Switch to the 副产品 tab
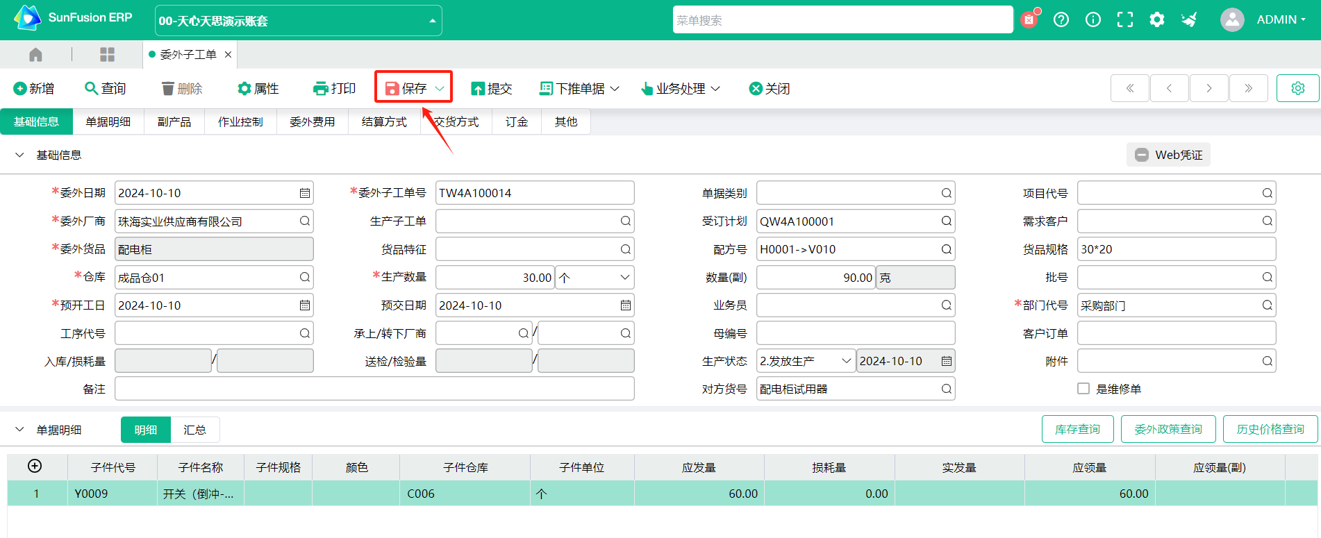1321x538 pixels. (174, 121)
